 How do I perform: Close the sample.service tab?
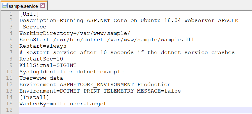(x=43, y=6)
